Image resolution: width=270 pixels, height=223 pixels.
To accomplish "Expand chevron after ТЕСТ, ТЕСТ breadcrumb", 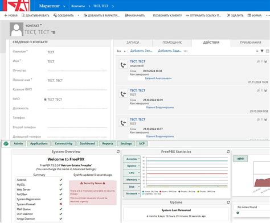I will point(113,6).
